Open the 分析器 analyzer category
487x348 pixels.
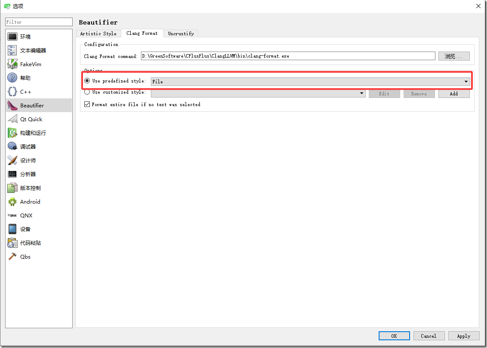pos(39,174)
